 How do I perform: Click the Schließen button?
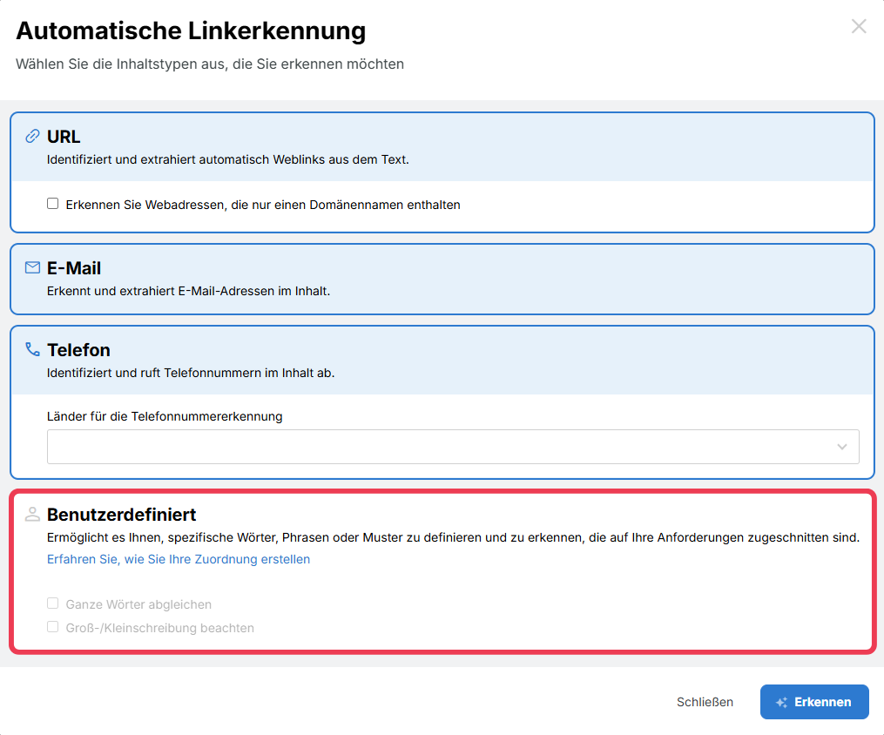click(705, 702)
